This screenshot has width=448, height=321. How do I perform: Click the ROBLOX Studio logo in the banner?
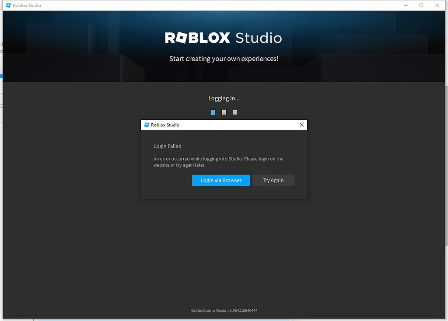[224, 38]
